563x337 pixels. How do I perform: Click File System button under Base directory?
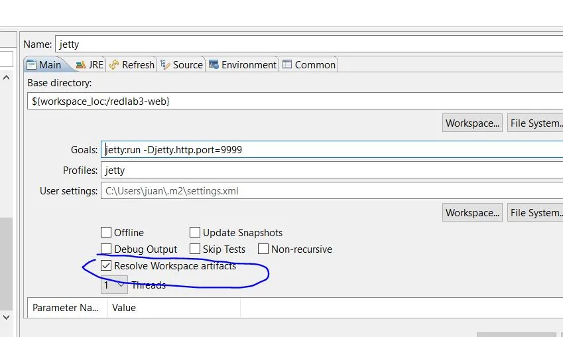click(536, 123)
